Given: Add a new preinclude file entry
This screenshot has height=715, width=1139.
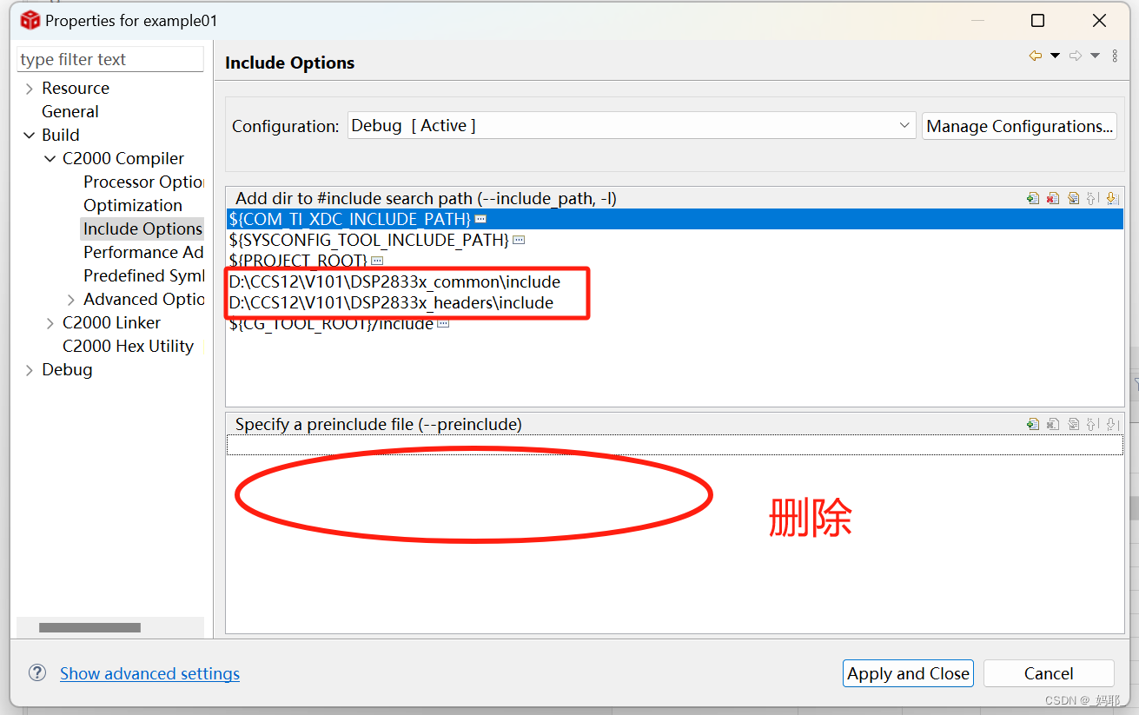Looking at the screenshot, I should [x=1033, y=424].
